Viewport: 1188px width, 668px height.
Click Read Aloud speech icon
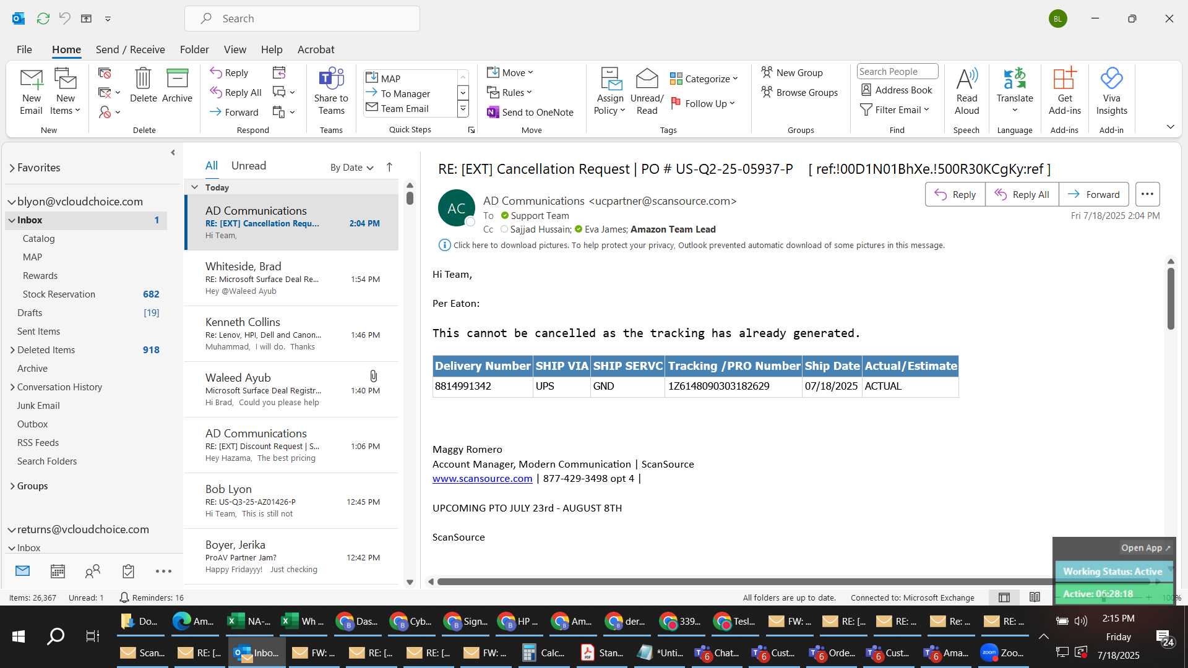pyautogui.click(x=966, y=92)
